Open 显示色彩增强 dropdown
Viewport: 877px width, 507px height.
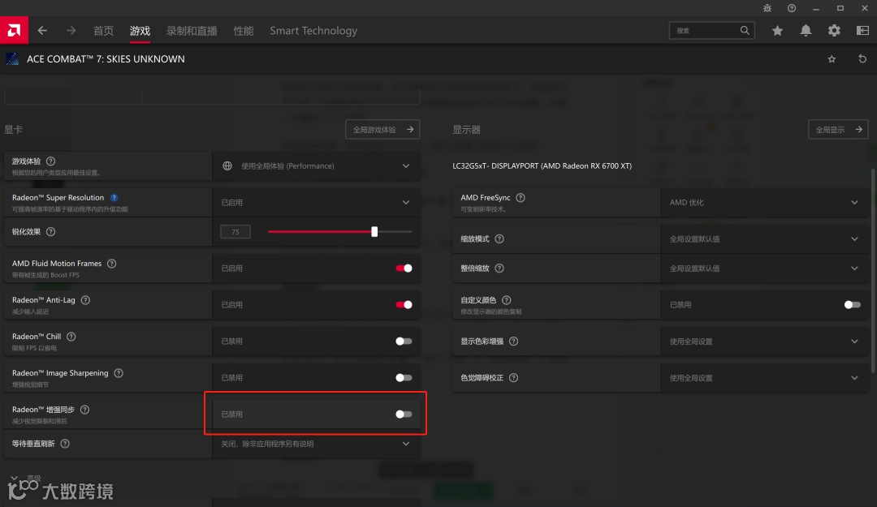pyautogui.click(x=765, y=341)
